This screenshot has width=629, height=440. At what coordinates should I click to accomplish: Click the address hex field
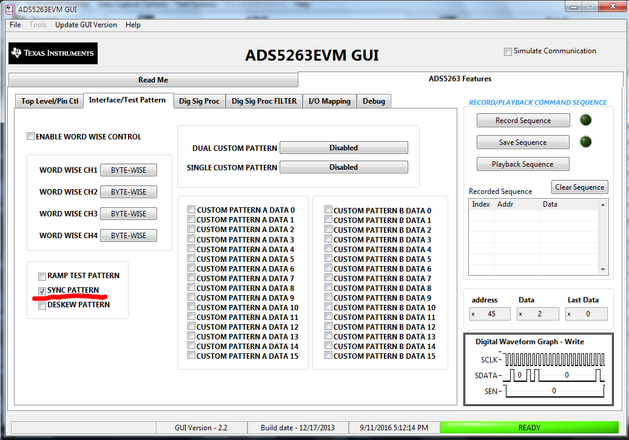coord(490,314)
